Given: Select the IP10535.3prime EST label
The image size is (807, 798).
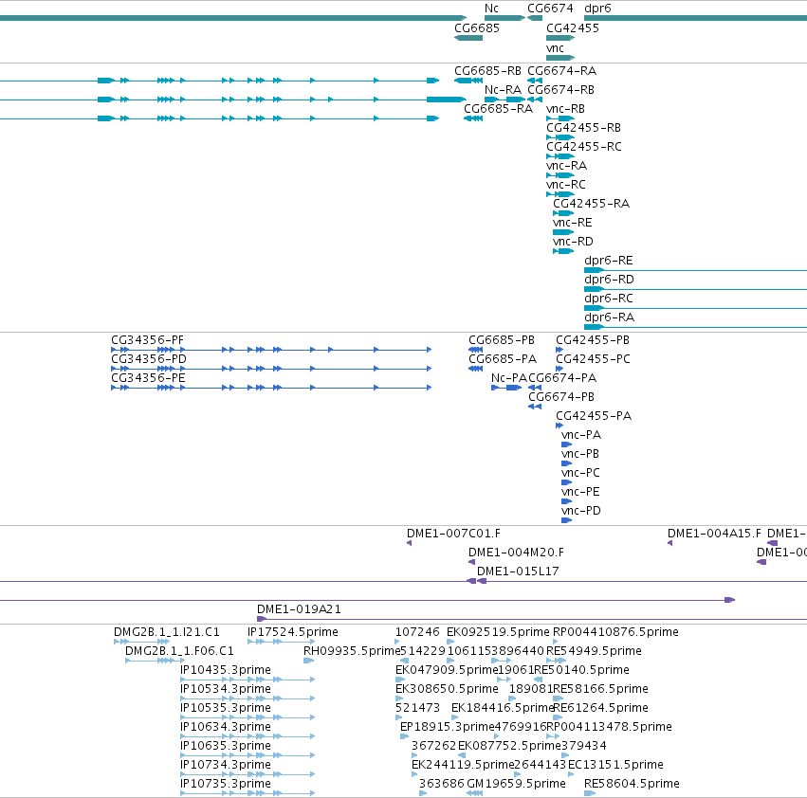Looking at the screenshot, I should pos(226,708).
